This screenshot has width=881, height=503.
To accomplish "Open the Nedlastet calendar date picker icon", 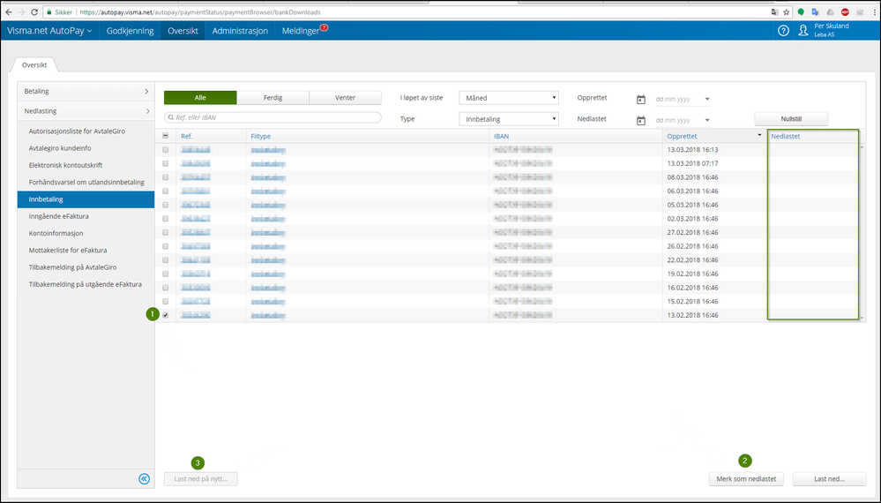I will [x=640, y=120].
